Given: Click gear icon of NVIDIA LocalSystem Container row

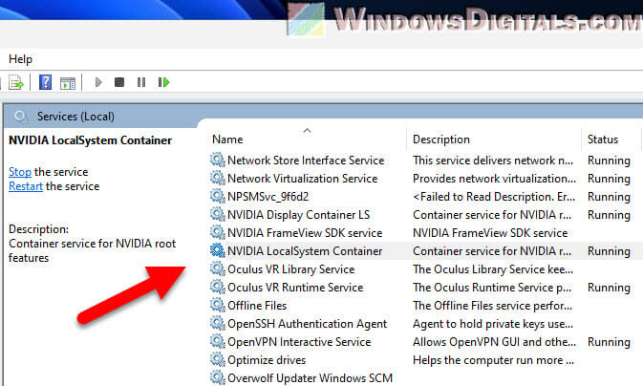Looking at the screenshot, I should tap(217, 250).
